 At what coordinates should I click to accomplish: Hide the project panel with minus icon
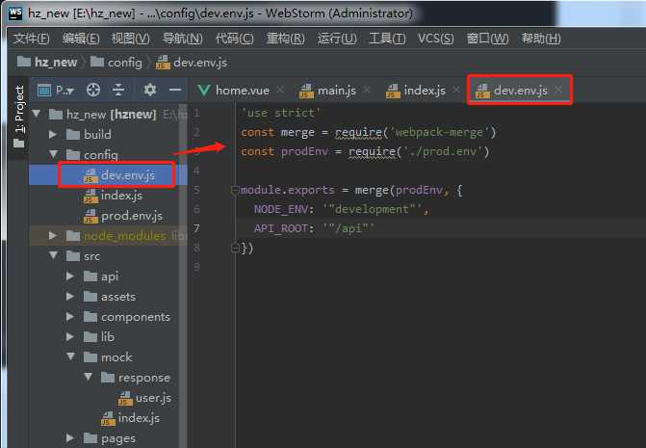(x=175, y=90)
